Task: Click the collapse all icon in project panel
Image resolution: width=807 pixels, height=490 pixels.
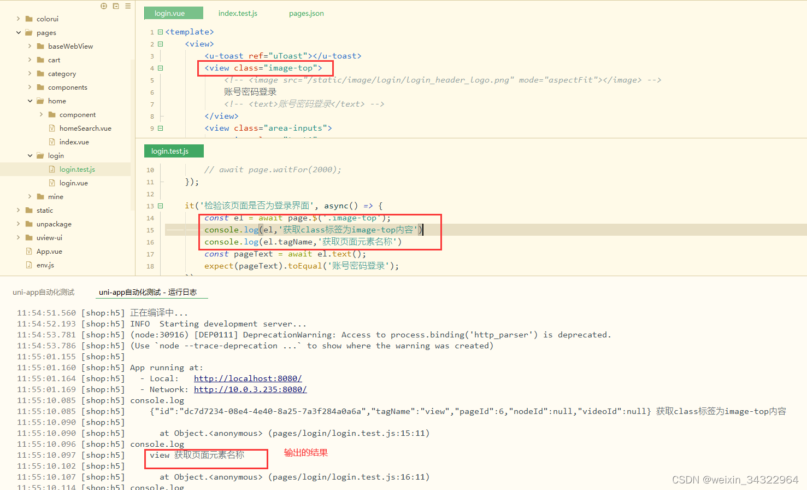Action: point(116,6)
